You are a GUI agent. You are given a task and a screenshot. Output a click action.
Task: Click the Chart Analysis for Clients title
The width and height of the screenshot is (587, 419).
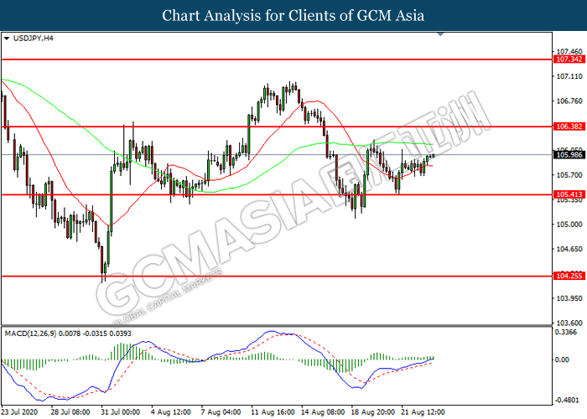pyautogui.click(x=293, y=16)
